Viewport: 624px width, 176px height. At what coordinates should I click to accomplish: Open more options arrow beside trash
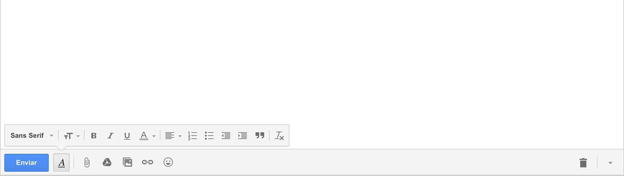(x=610, y=163)
